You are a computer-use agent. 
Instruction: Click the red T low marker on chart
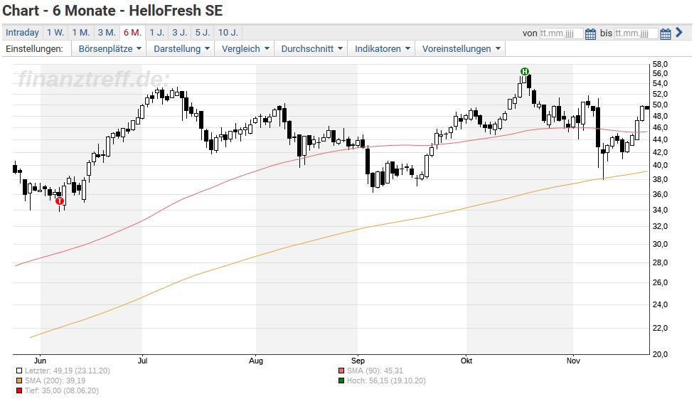tap(60, 201)
